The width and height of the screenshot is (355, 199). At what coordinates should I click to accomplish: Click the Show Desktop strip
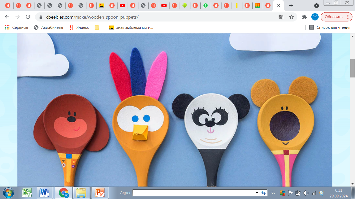(x=353, y=193)
